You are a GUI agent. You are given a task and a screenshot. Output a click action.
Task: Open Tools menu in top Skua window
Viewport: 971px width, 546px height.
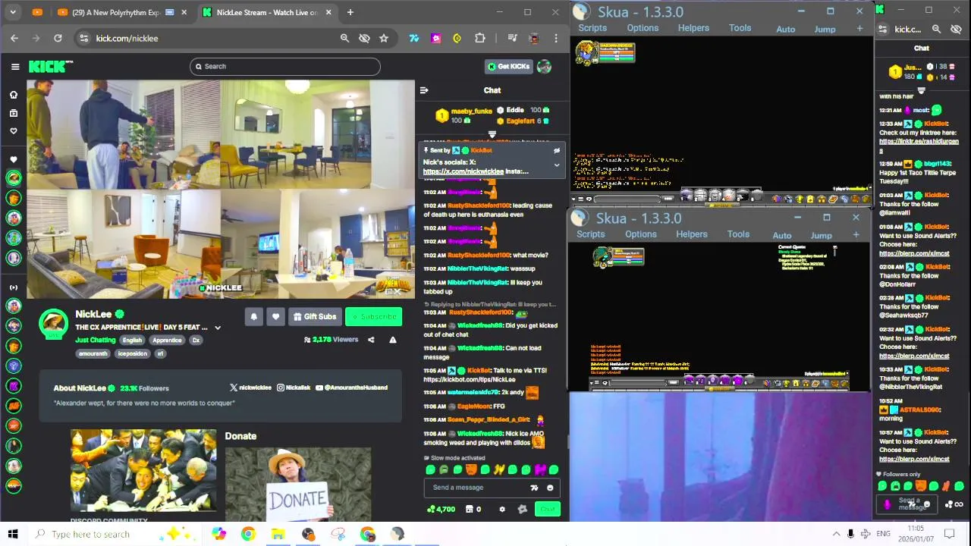pyautogui.click(x=740, y=28)
